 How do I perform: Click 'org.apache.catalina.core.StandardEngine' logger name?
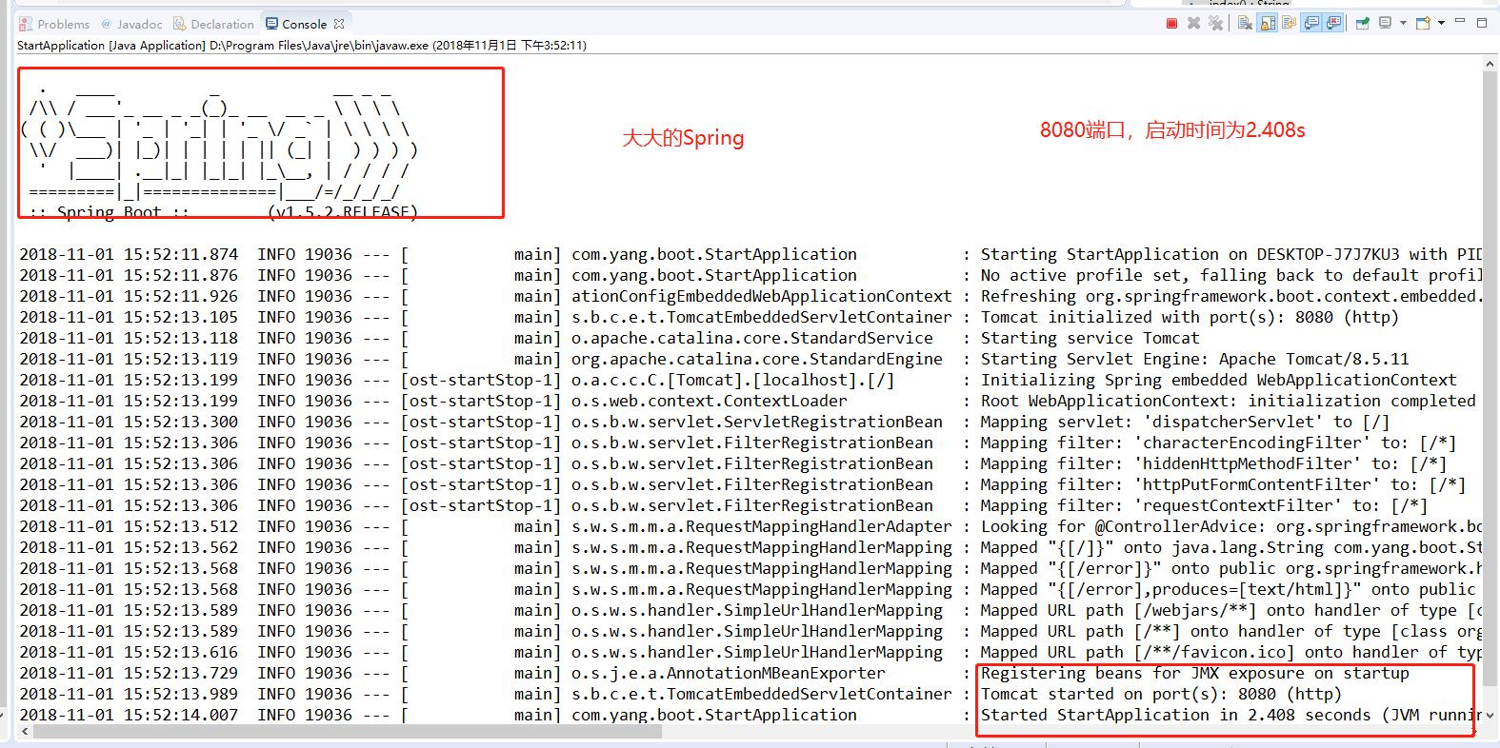point(756,359)
